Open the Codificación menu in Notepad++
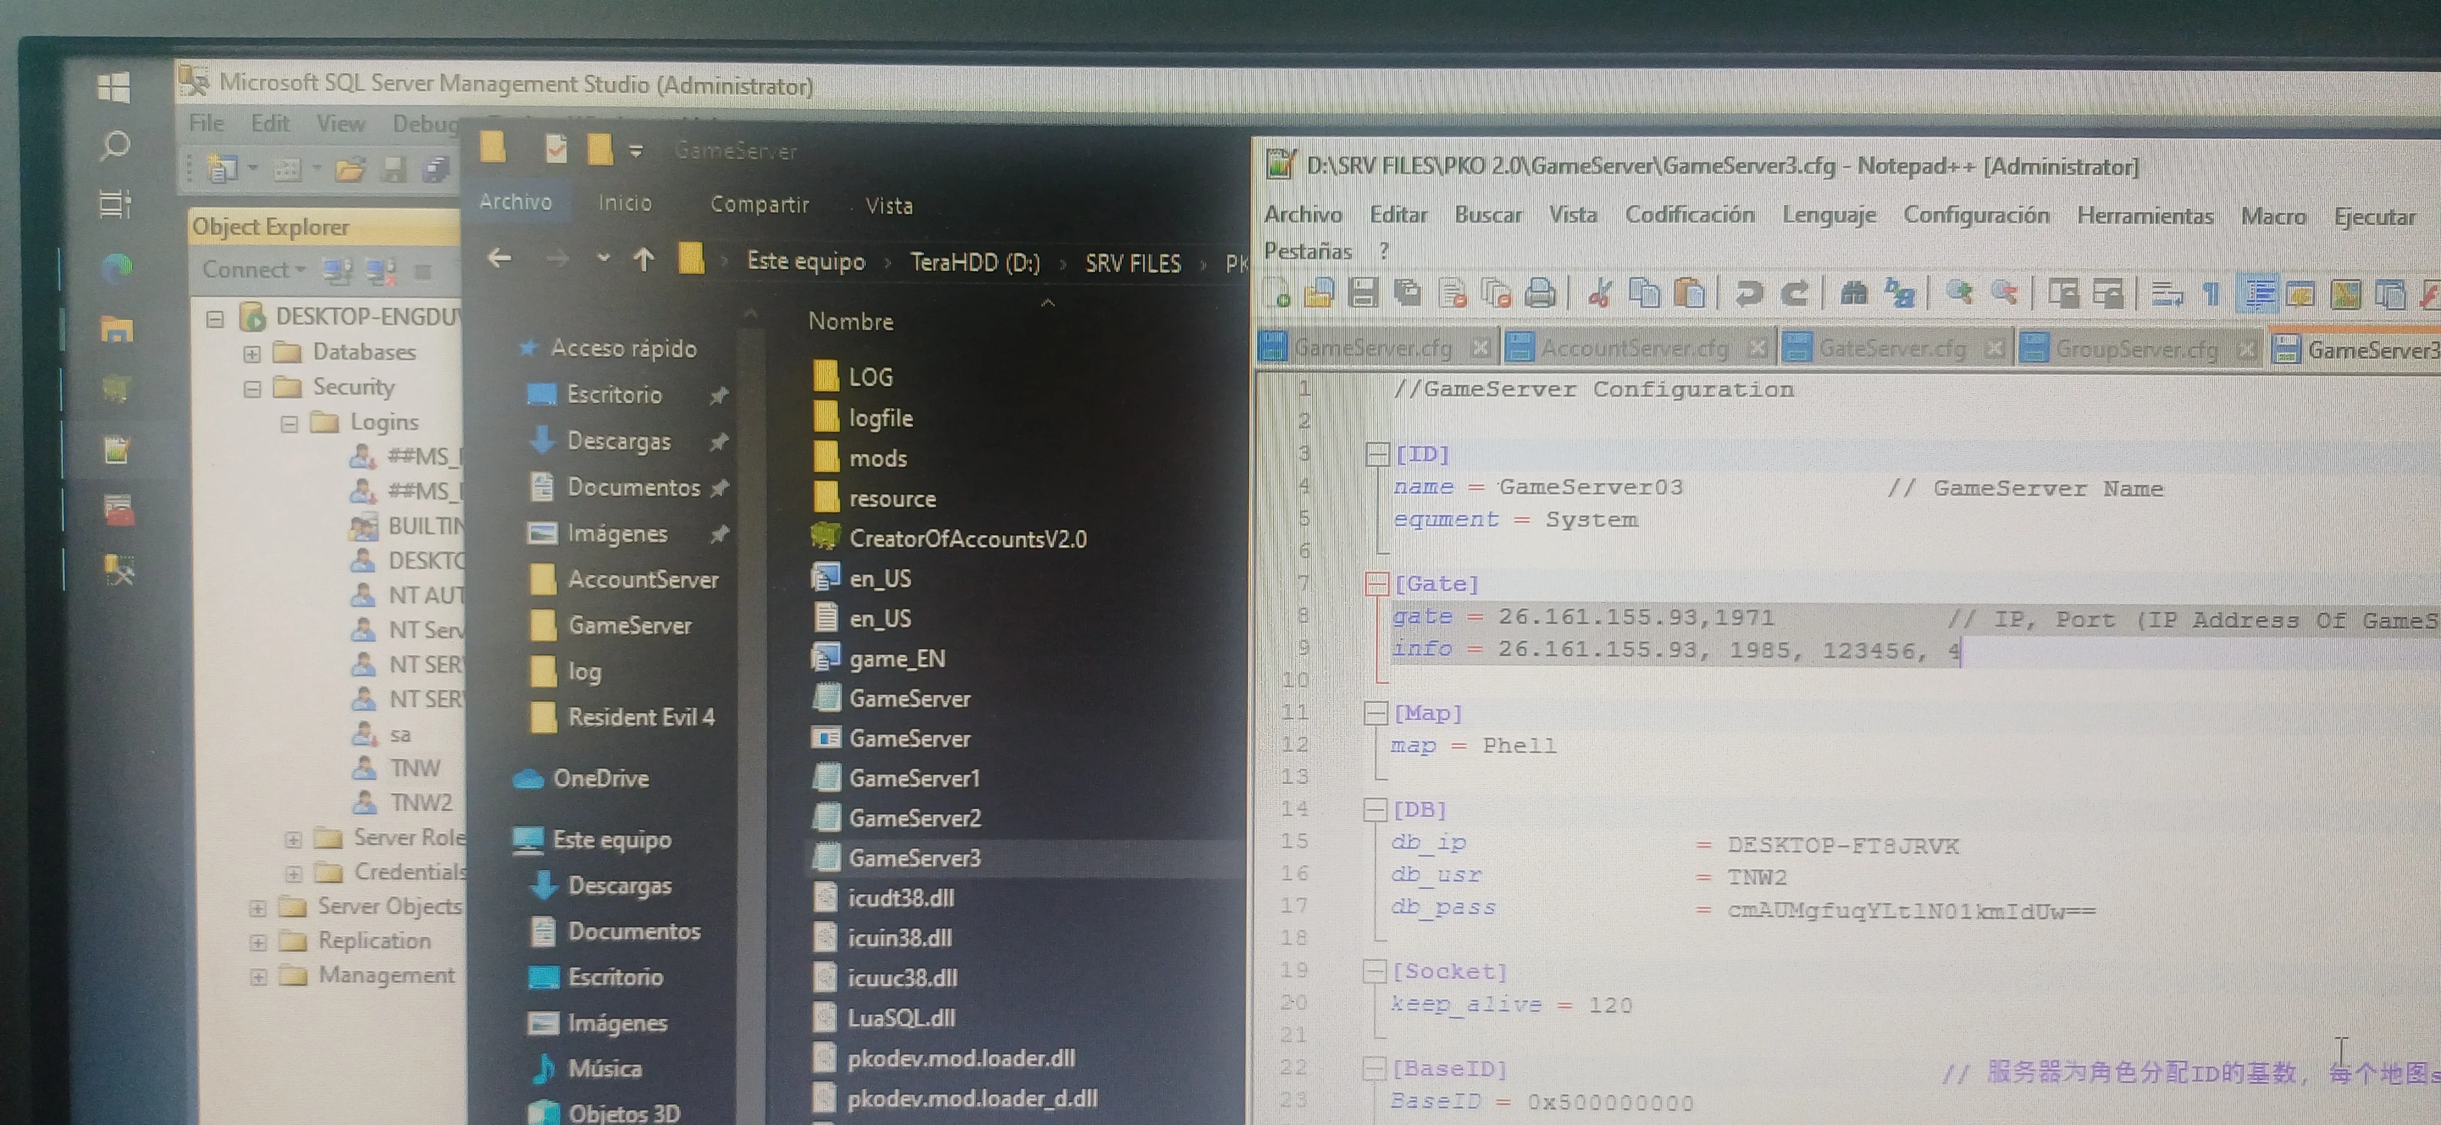The image size is (2441, 1125). pyautogui.click(x=1690, y=215)
